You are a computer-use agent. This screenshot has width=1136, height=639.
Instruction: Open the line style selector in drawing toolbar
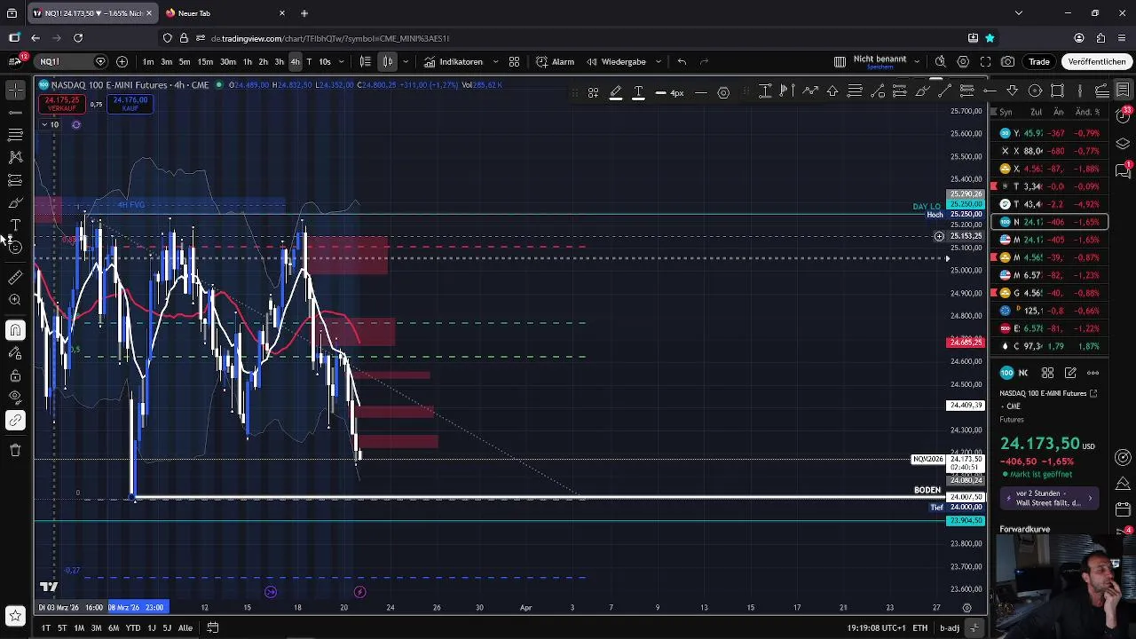tap(700, 92)
